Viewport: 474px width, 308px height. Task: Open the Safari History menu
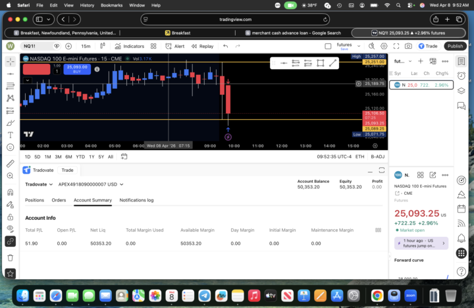pos(87,5)
